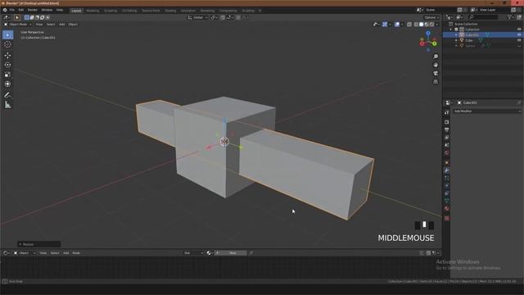Expand the Add Modifier dropdown
Viewport: 524px width, 295px height.
pos(487,111)
